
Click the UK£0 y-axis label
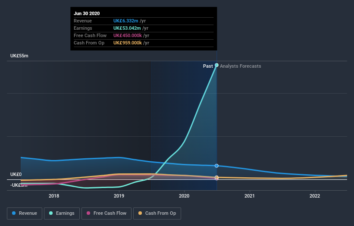pos(16,174)
